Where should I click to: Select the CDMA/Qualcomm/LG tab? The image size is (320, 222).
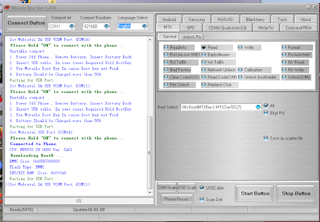click(227, 27)
